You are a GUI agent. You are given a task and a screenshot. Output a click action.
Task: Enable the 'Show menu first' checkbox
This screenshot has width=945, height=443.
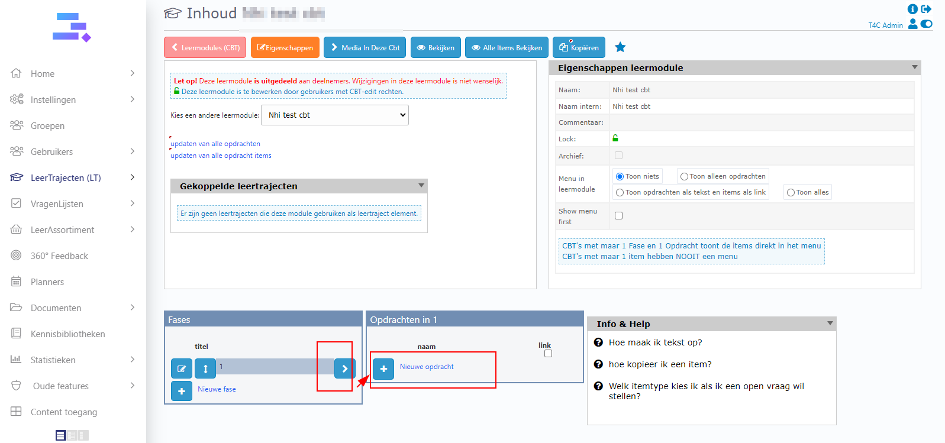[618, 216]
